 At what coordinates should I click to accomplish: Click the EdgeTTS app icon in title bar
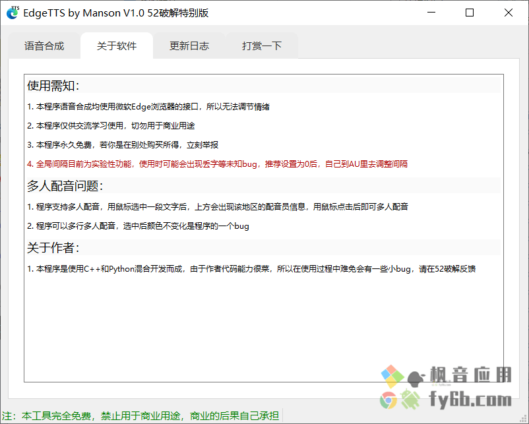pos(13,13)
